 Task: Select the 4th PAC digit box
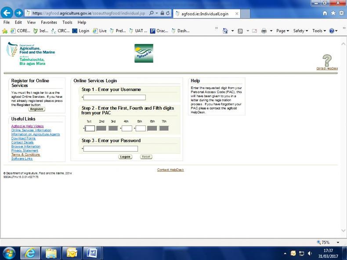point(127,128)
